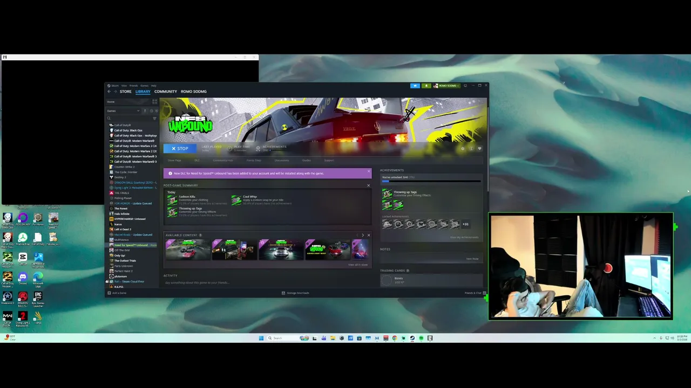The image size is (691, 388).
Task: Open Steam announcements megaphone button
Action: click(415, 86)
